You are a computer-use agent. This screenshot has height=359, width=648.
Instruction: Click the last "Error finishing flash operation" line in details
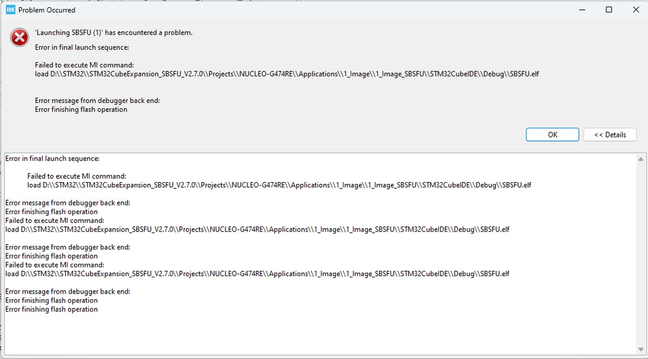click(52, 310)
